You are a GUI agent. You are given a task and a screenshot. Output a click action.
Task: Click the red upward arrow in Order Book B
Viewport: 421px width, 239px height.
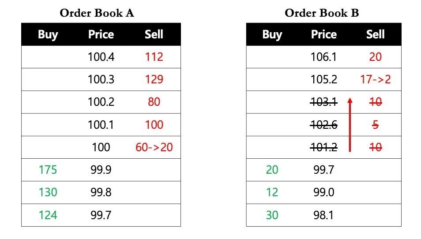point(350,125)
